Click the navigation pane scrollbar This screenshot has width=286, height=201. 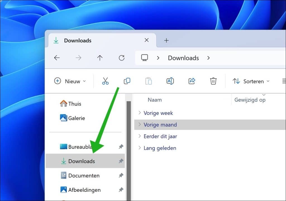tap(129, 151)
